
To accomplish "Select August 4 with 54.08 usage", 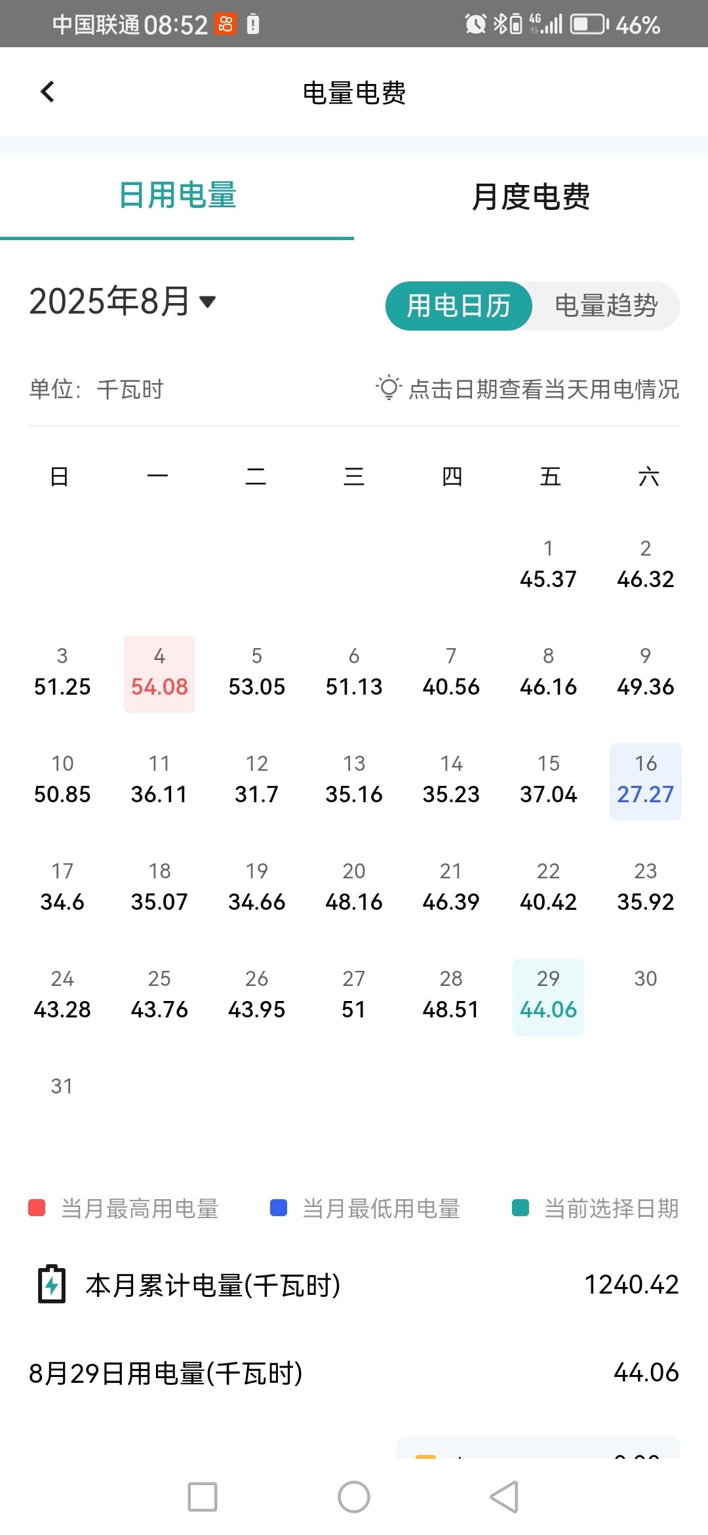I will coord(159,674).
